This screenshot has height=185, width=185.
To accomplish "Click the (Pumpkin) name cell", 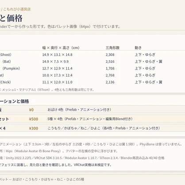I will 11,69.
